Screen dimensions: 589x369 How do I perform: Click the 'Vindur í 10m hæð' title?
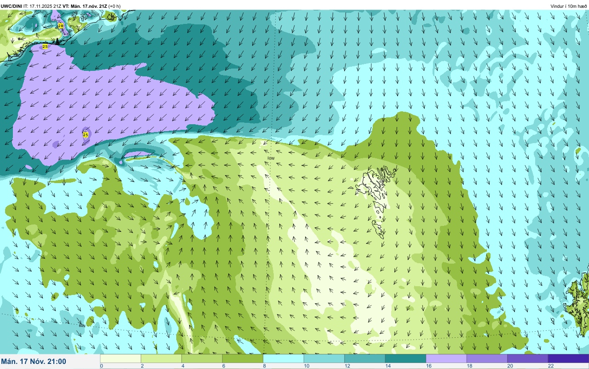568,6
